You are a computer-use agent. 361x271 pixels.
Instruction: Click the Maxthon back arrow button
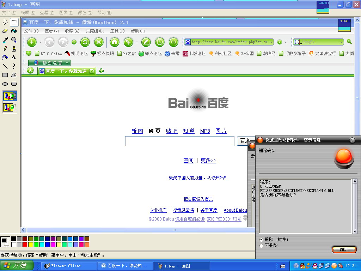click(49, 42)
